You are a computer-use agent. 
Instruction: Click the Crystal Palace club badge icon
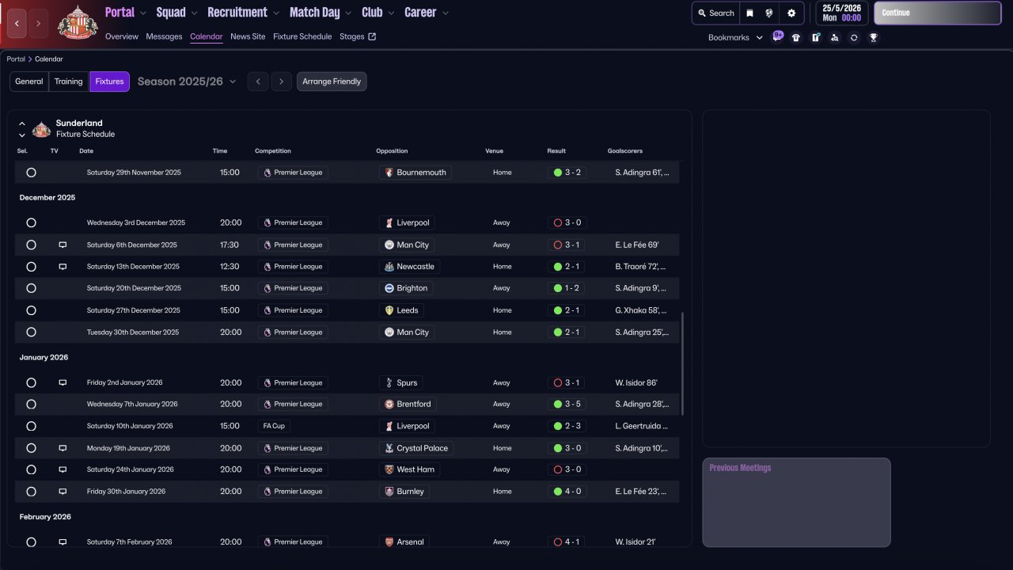pyautogui.click(x=389, y=448)
